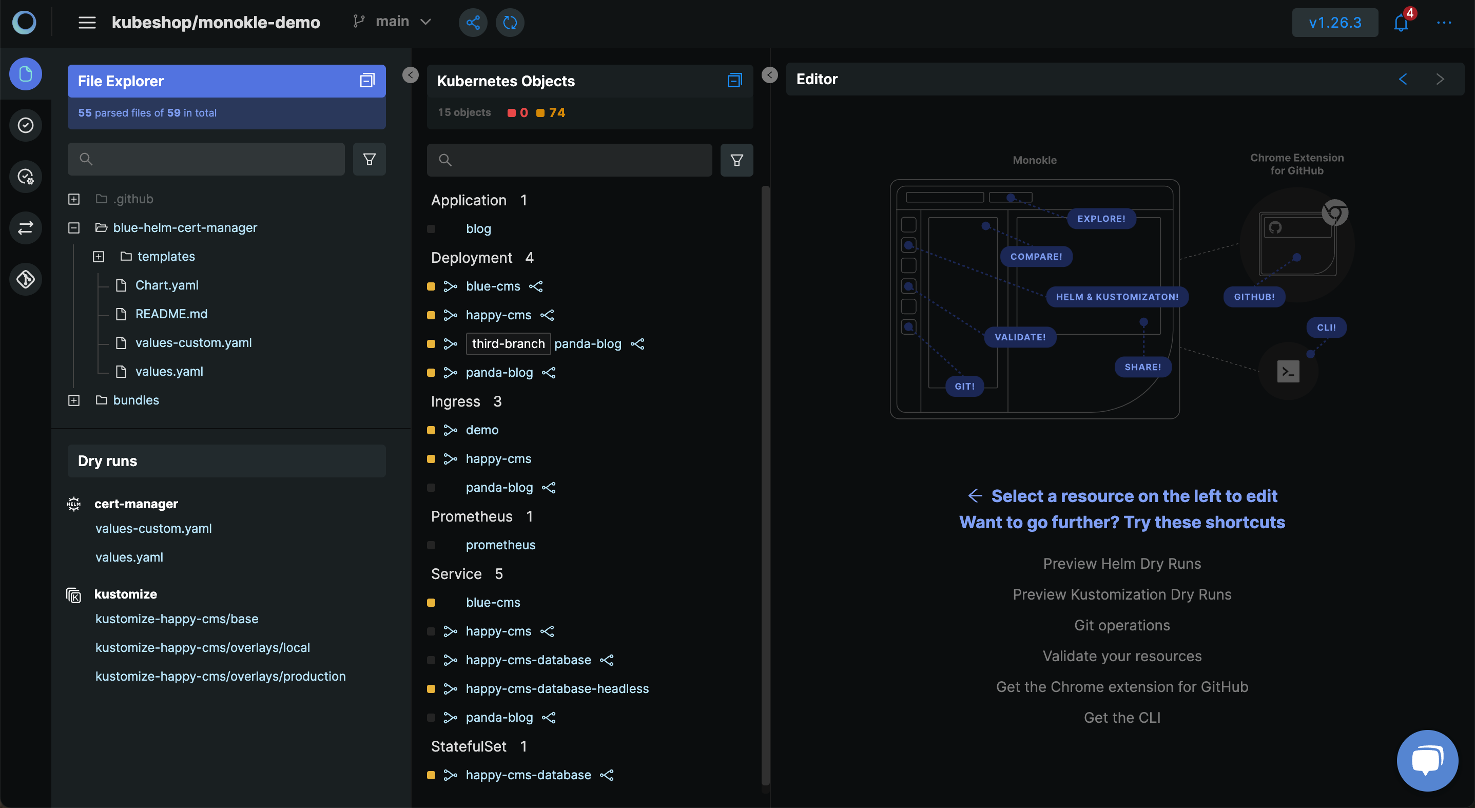Expand the templates folder
Viewport: 1475px width, 808px height.
tap(99, 257)
